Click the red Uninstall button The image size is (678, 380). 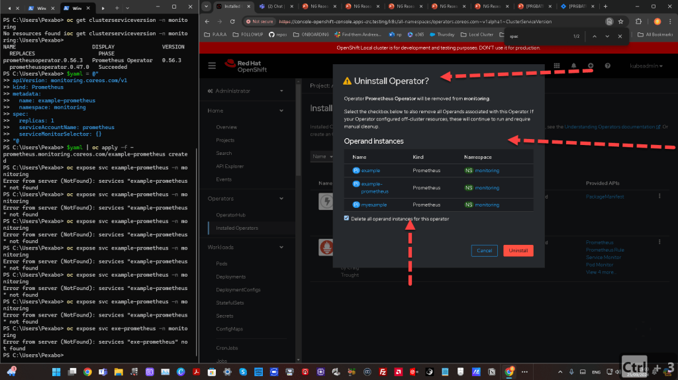click(518, 251)
